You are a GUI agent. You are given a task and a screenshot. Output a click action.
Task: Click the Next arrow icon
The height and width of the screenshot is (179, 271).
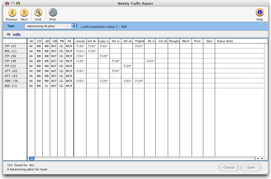tap(24, 13)
